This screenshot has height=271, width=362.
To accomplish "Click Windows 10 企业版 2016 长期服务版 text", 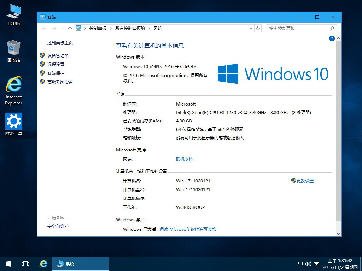I will click(159, 67).
